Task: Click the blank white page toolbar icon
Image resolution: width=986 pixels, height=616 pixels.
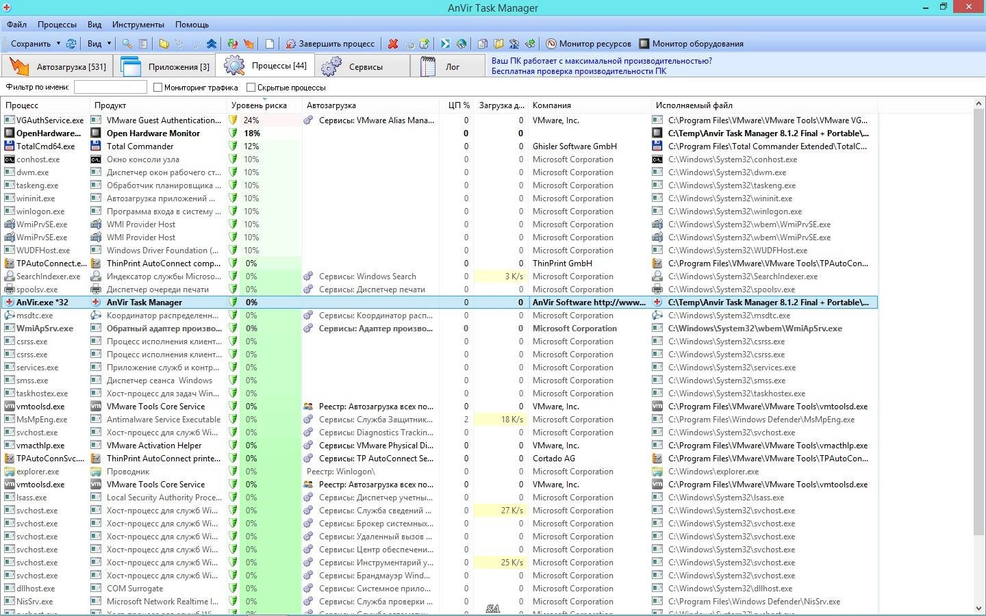Action: point(270,43)
